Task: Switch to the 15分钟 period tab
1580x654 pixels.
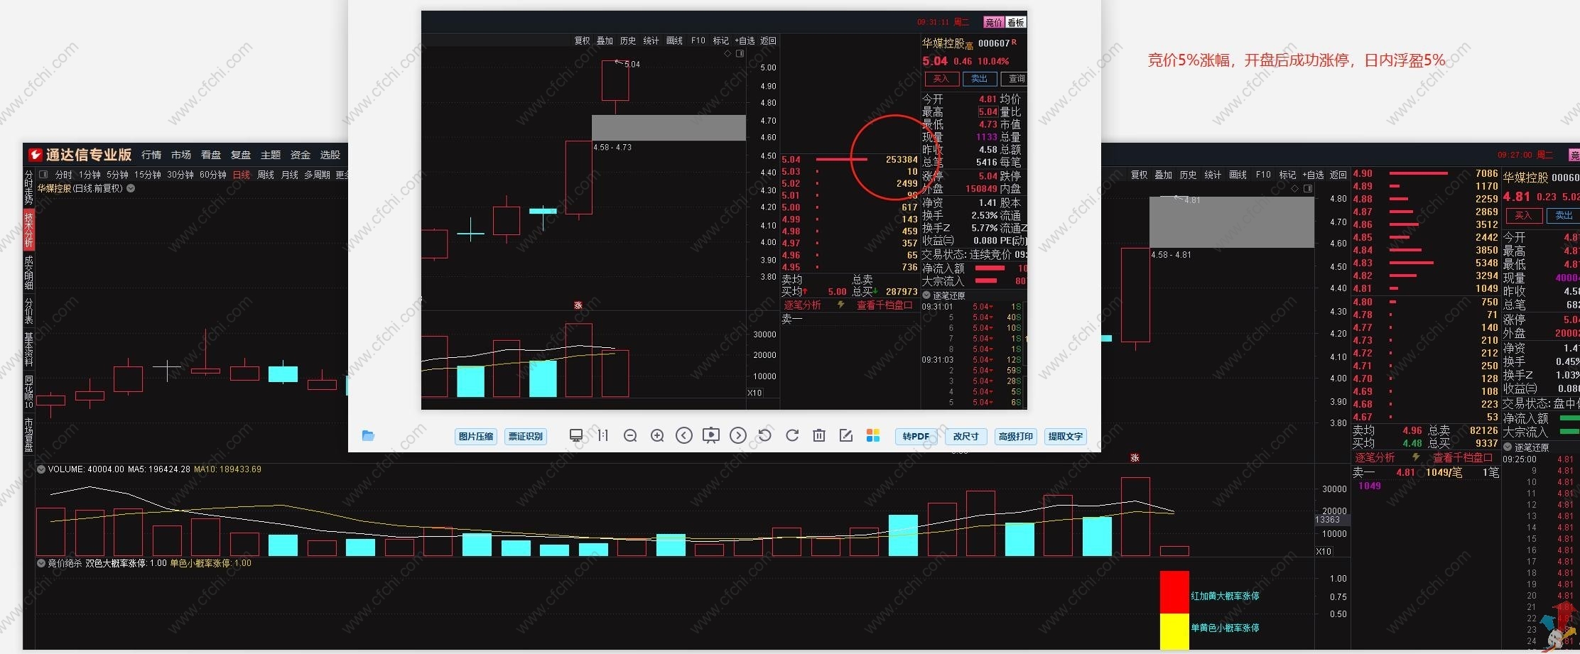Action: coord(148,175)
